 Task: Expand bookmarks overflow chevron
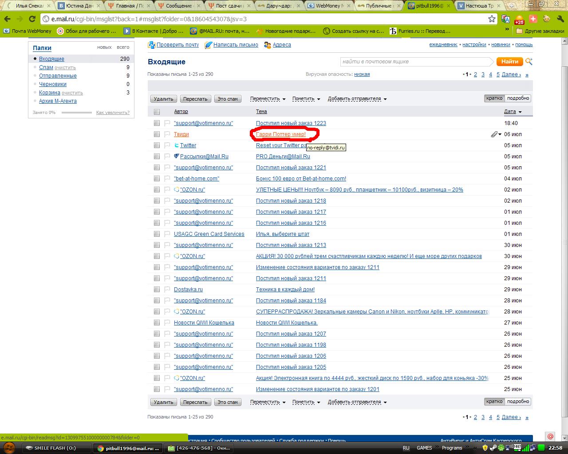point(507,30)
